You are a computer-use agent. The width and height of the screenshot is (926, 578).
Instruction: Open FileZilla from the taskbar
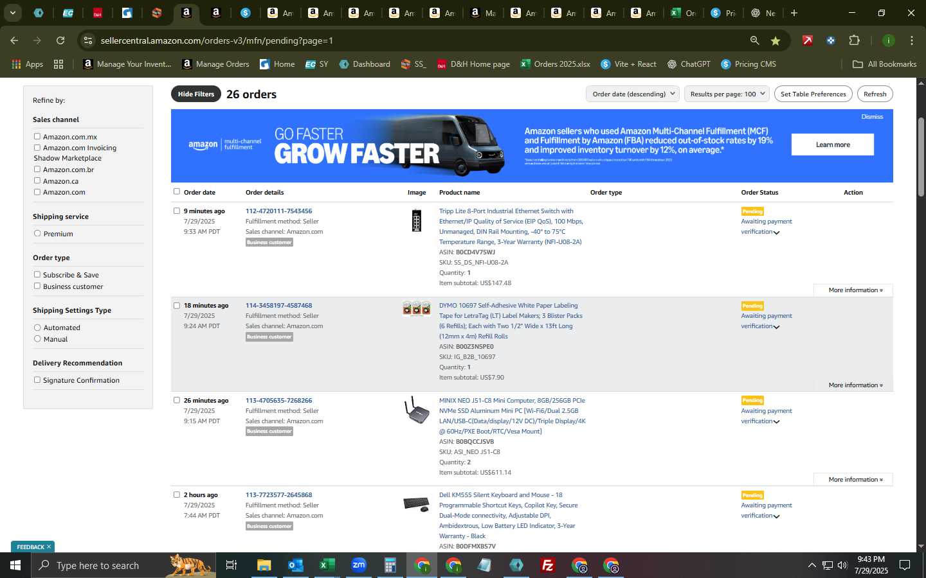click(548, 565)
